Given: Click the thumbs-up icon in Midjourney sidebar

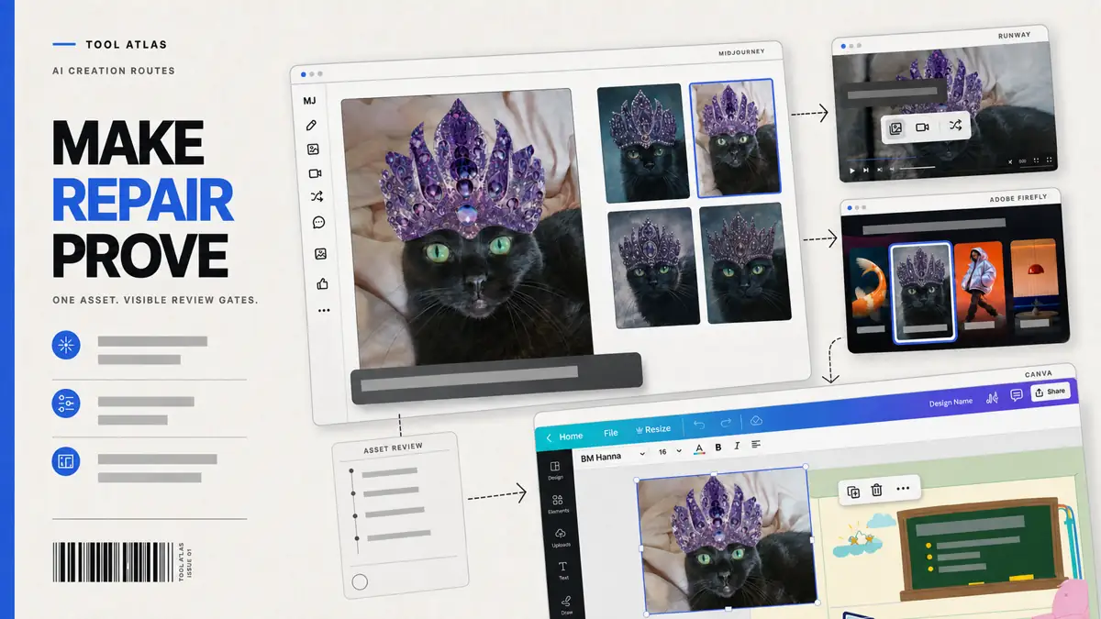Looking at the screenshot, I should (x=322, y=284).
